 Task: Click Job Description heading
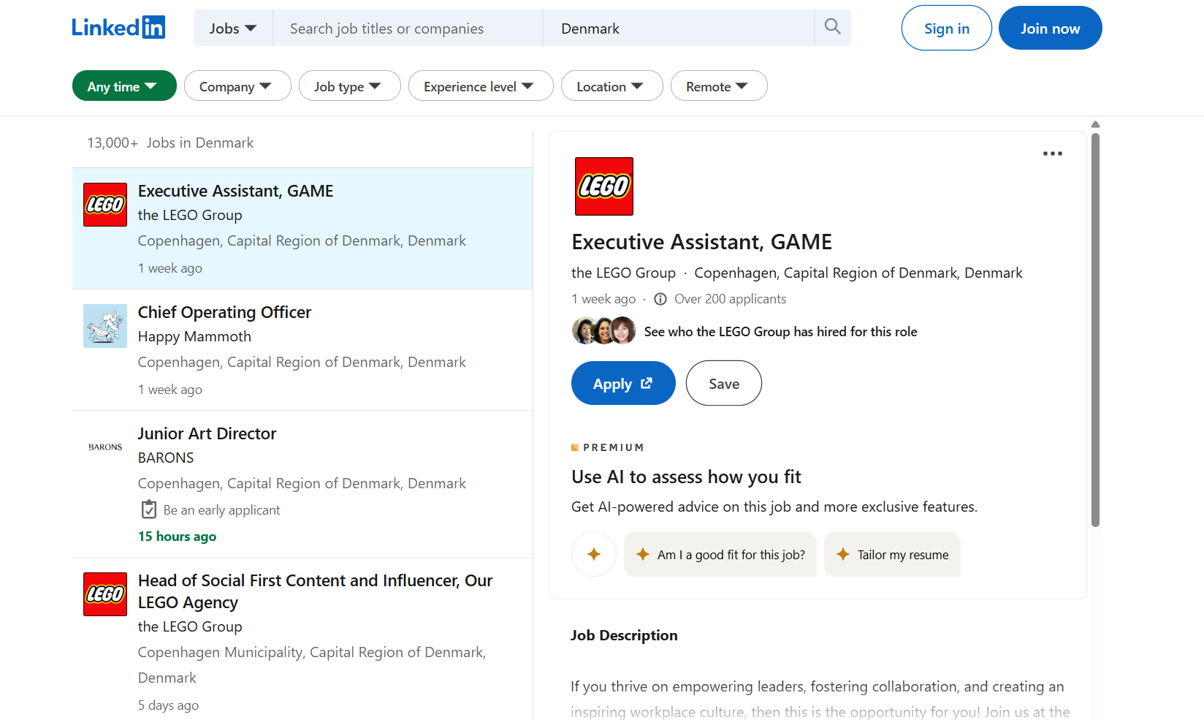pyautogui.click(x=624, y=635)
